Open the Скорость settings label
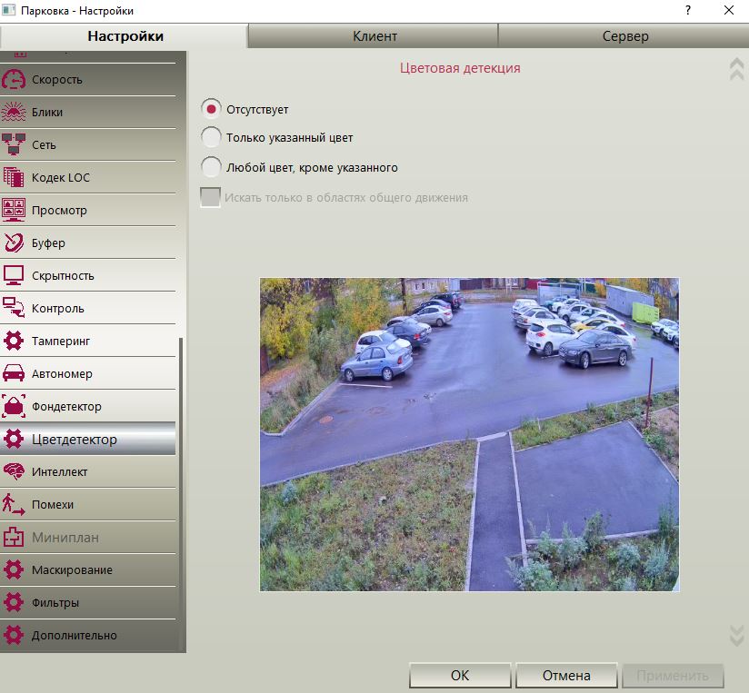 [57, 80]
